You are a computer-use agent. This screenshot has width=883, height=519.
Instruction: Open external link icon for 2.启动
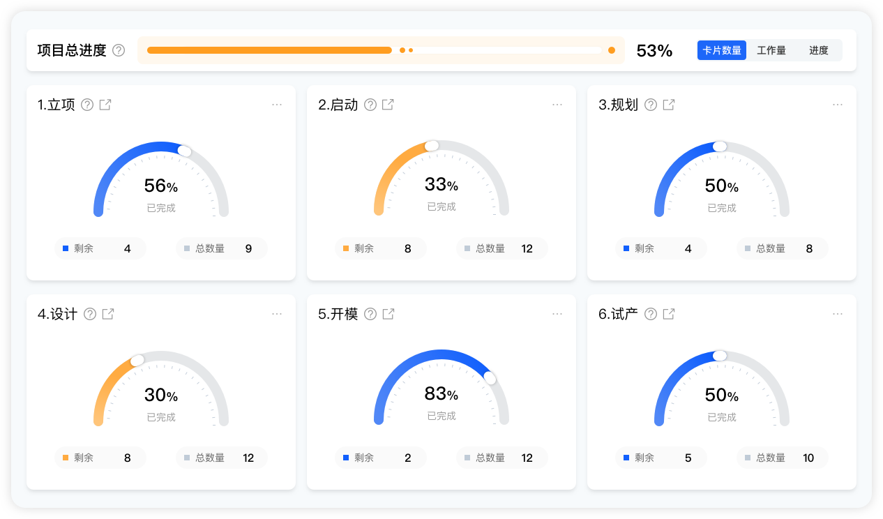[x=388, y=105]
